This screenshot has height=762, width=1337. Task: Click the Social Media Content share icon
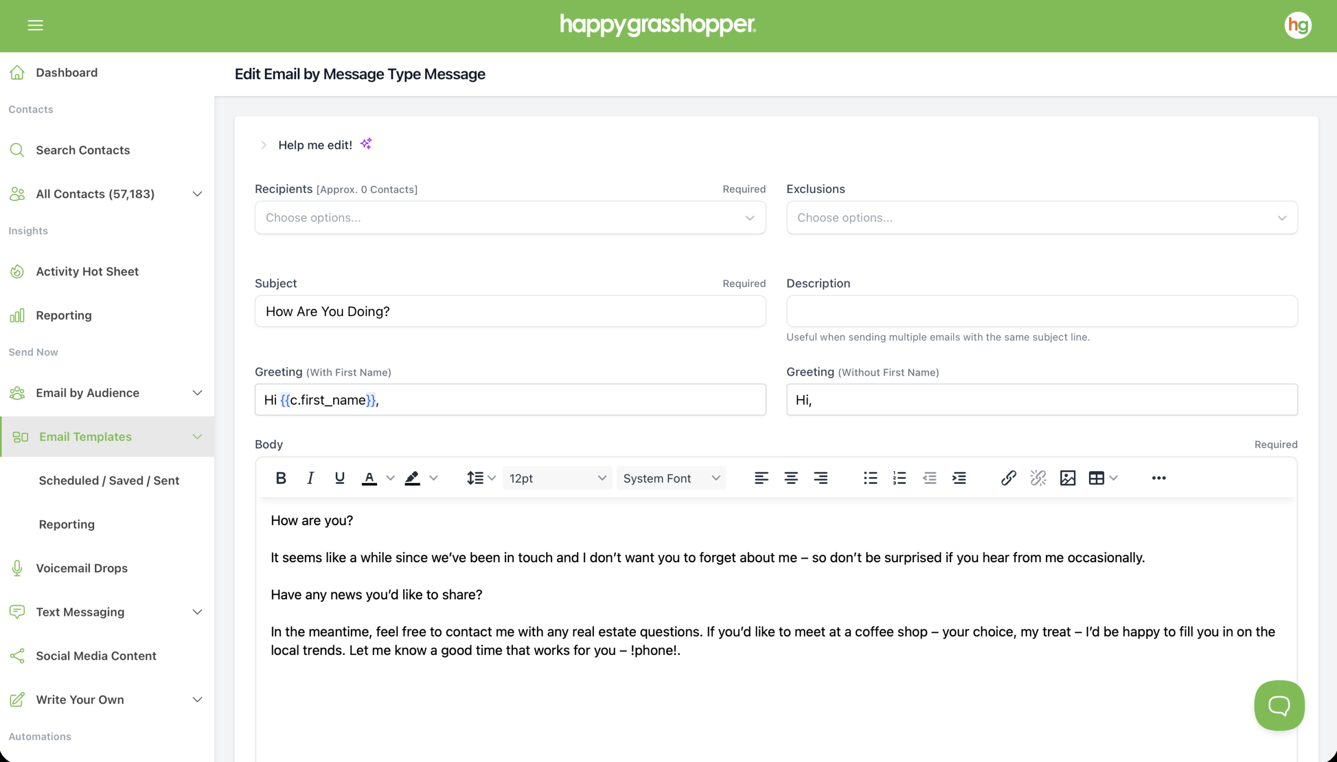click(x=17, y=656)
